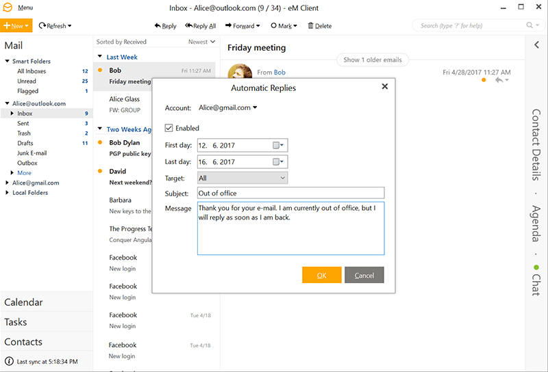
Task: Click the reply arrow icon in message header
Action: pyautogui.click(x=499, y=80)
